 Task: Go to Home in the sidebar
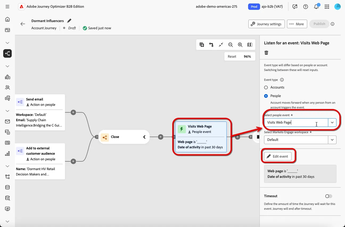point(7,19)
